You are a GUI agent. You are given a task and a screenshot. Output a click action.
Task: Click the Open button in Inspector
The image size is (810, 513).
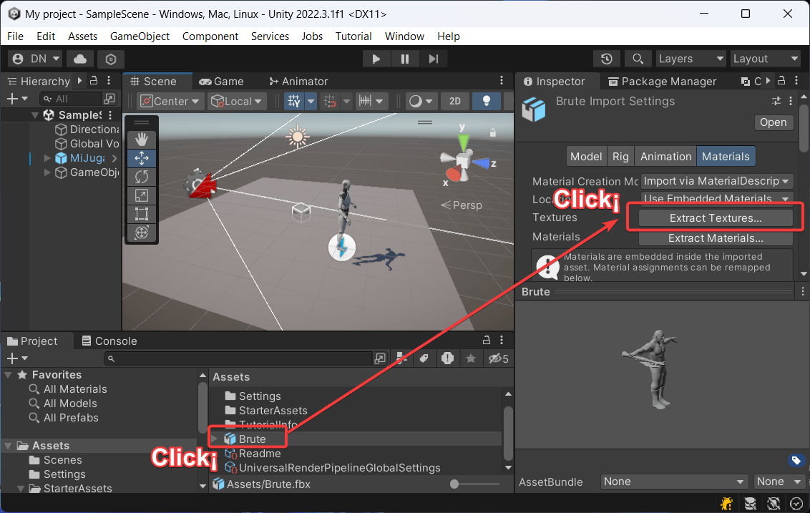(x=773, y=122)
